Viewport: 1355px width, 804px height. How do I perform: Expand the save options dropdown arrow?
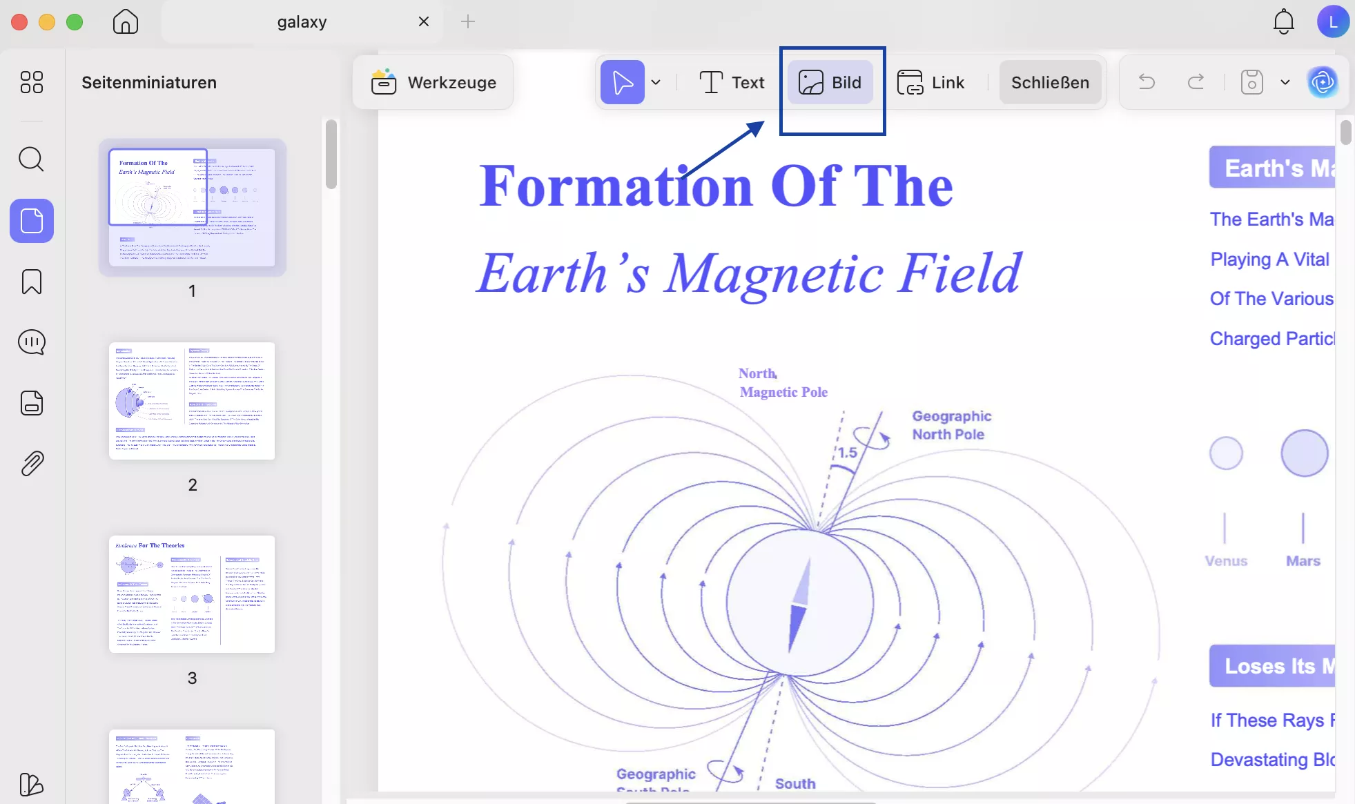pyautogui.click(x=1285, y=82)
